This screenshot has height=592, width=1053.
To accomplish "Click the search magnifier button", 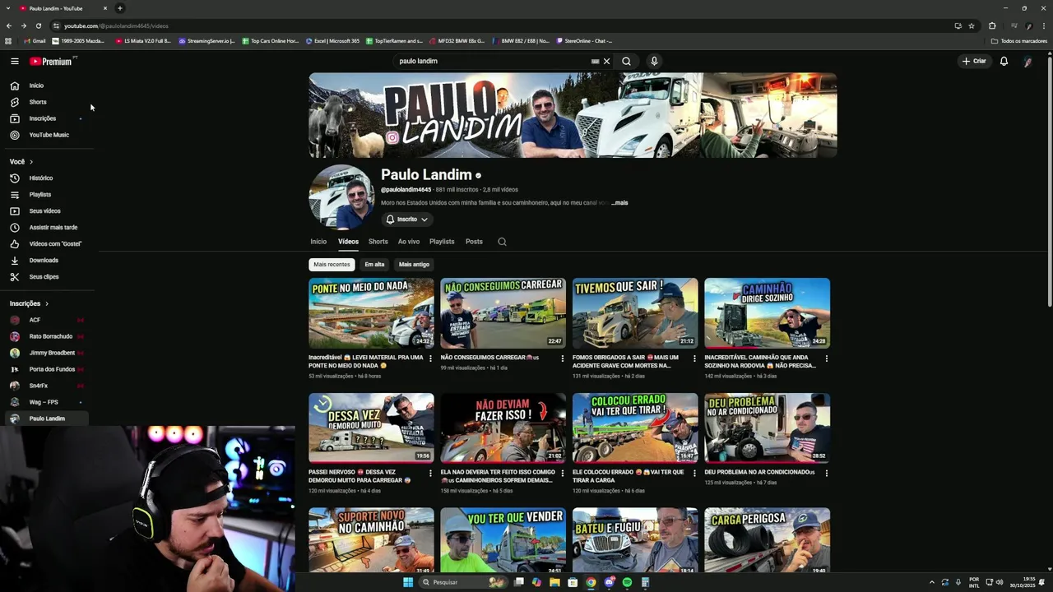I will 626,61.
